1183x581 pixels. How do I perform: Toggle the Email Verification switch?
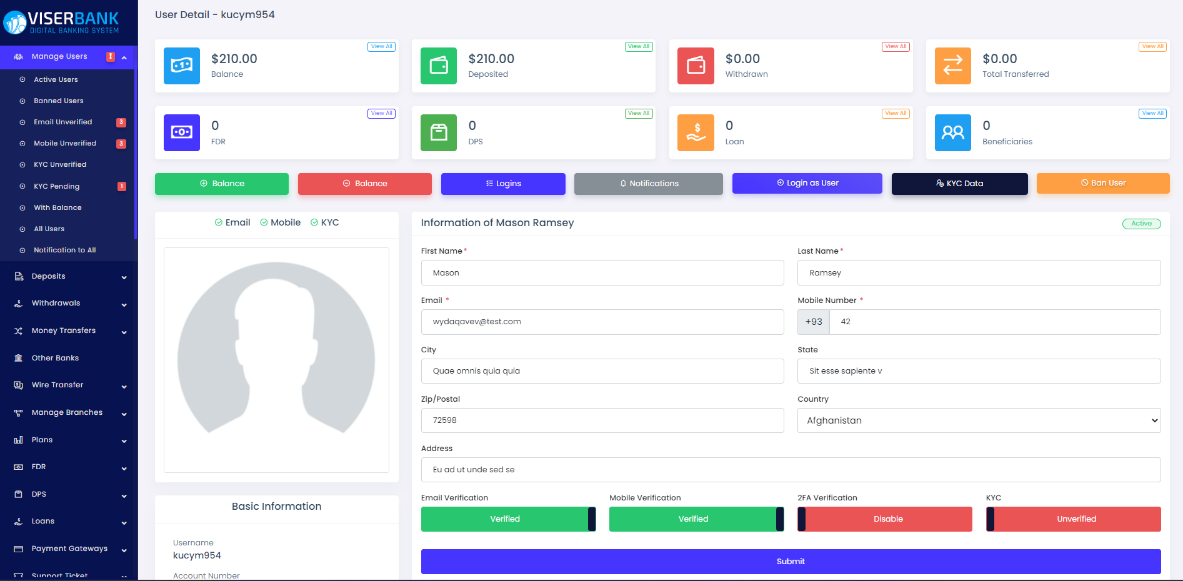pos(508,519)
